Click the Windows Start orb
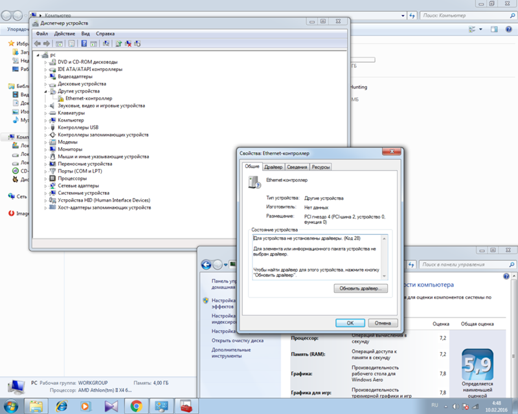This screenshot has width=518, height=414. [10, 406]
